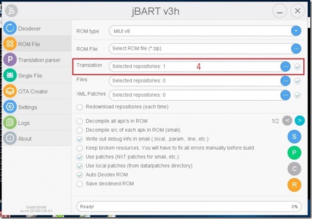Open OTA Creator layers icon
Screen dimensions: 312x219
pyautogui.click(x=10, y=91)
